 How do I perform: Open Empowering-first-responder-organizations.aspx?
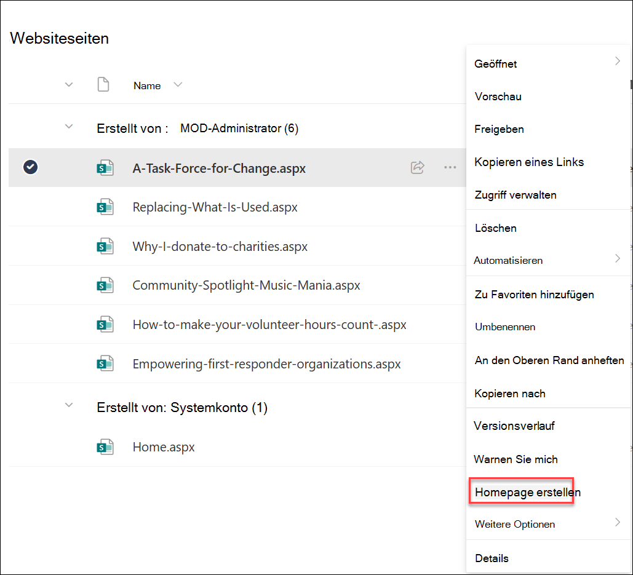click(x=266, y=364)
